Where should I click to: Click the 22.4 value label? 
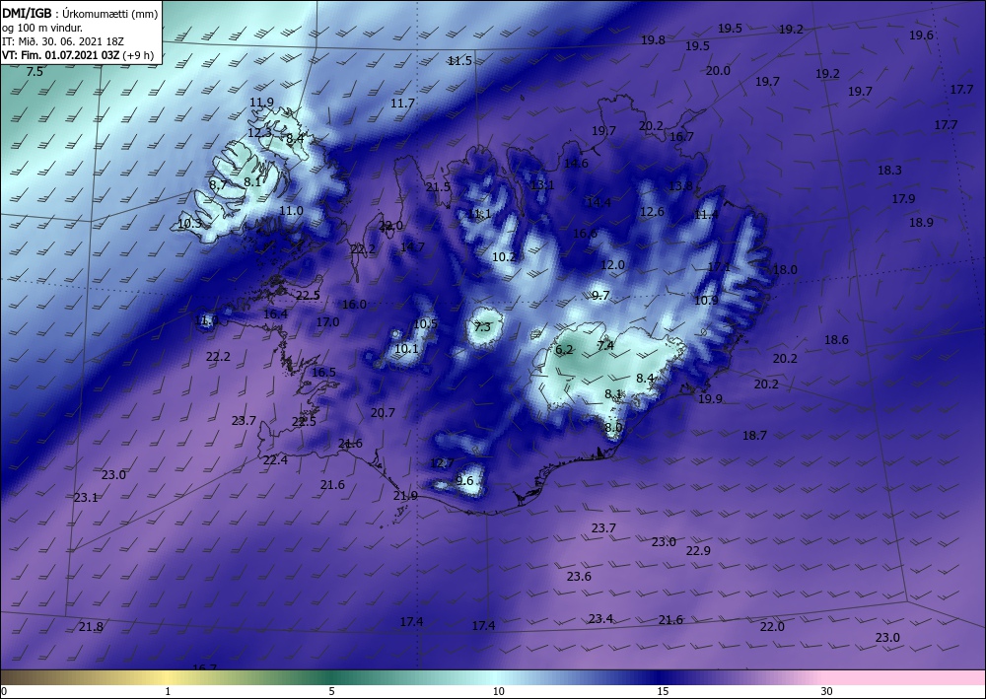[275, 460]
